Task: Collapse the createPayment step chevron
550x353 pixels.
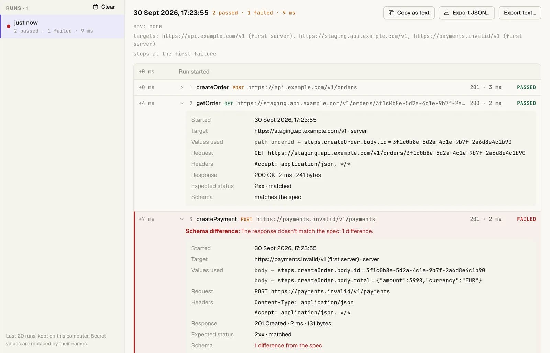Action: [181, 219]
